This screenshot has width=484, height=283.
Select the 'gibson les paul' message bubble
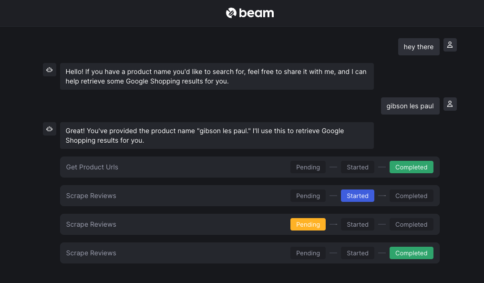point(410,106)
